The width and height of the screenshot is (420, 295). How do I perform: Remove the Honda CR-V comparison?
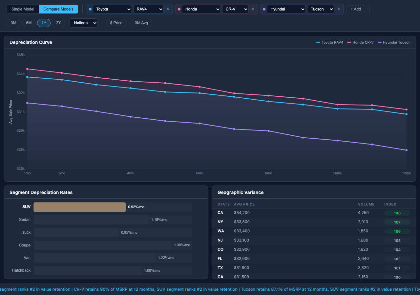tap(253, 9)
